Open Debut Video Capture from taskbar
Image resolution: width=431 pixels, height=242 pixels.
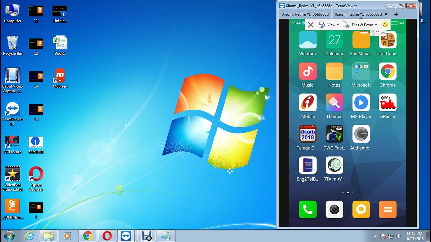click(146, 236)
